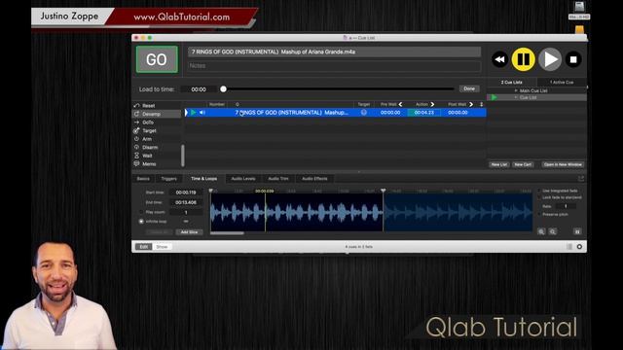623x350 pixels.
Task: Open the Triggers inspector tab
Action: click(168, 179)
